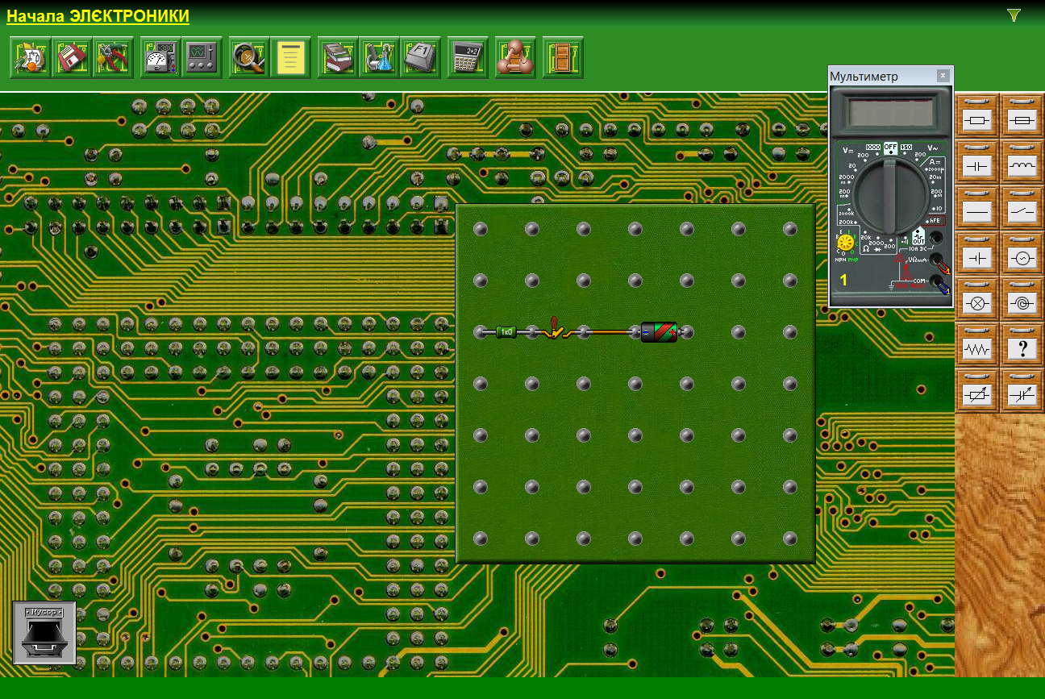The height and width of the screenshot is (699, 1045).
Task: Click the yellow transistor hFE socket
Action: click(x=845, y=242)
